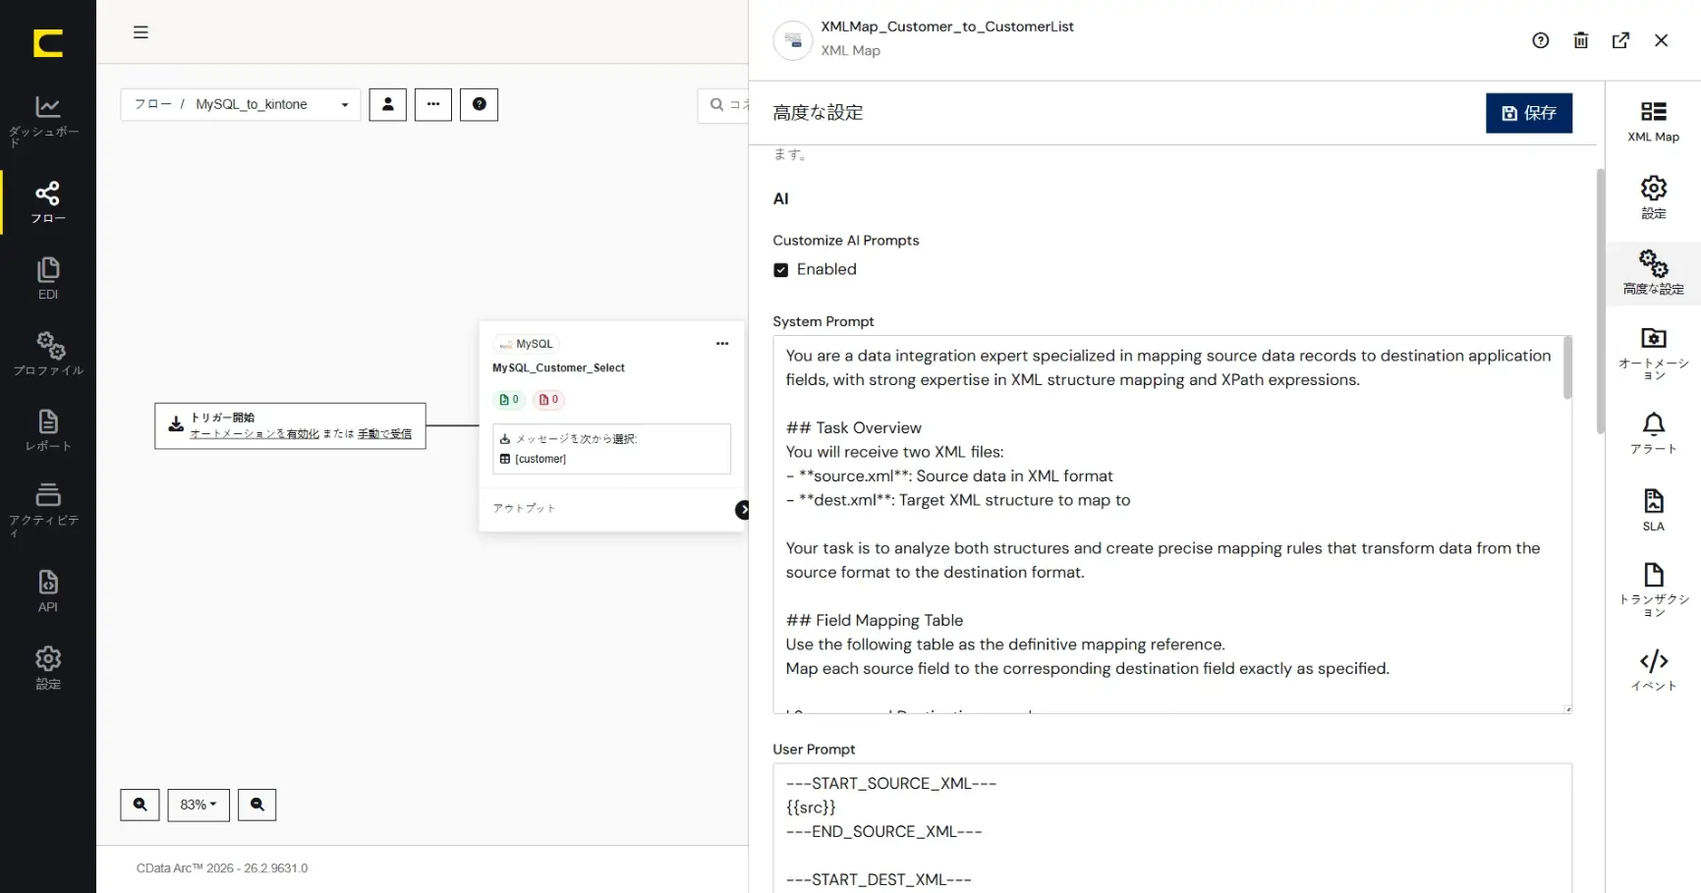Click the connector help icon in panel header
Image resolution: width=1701 pixels, height=893 pixels.
coord(1541,40)
